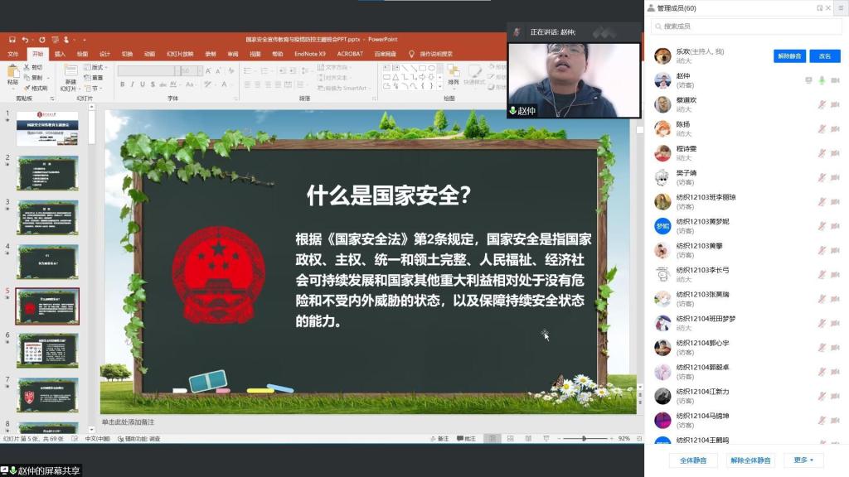The width and height of the screenshot is (849, 477).
Task: Toggle 蔡道欢's muted microphone
Action: point(822,104)
